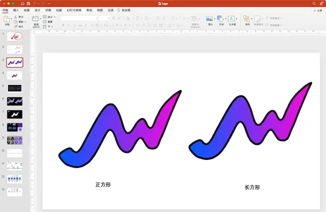
Task: Switch to the 插入 ribbon tab
Action: tap(16, 10)
